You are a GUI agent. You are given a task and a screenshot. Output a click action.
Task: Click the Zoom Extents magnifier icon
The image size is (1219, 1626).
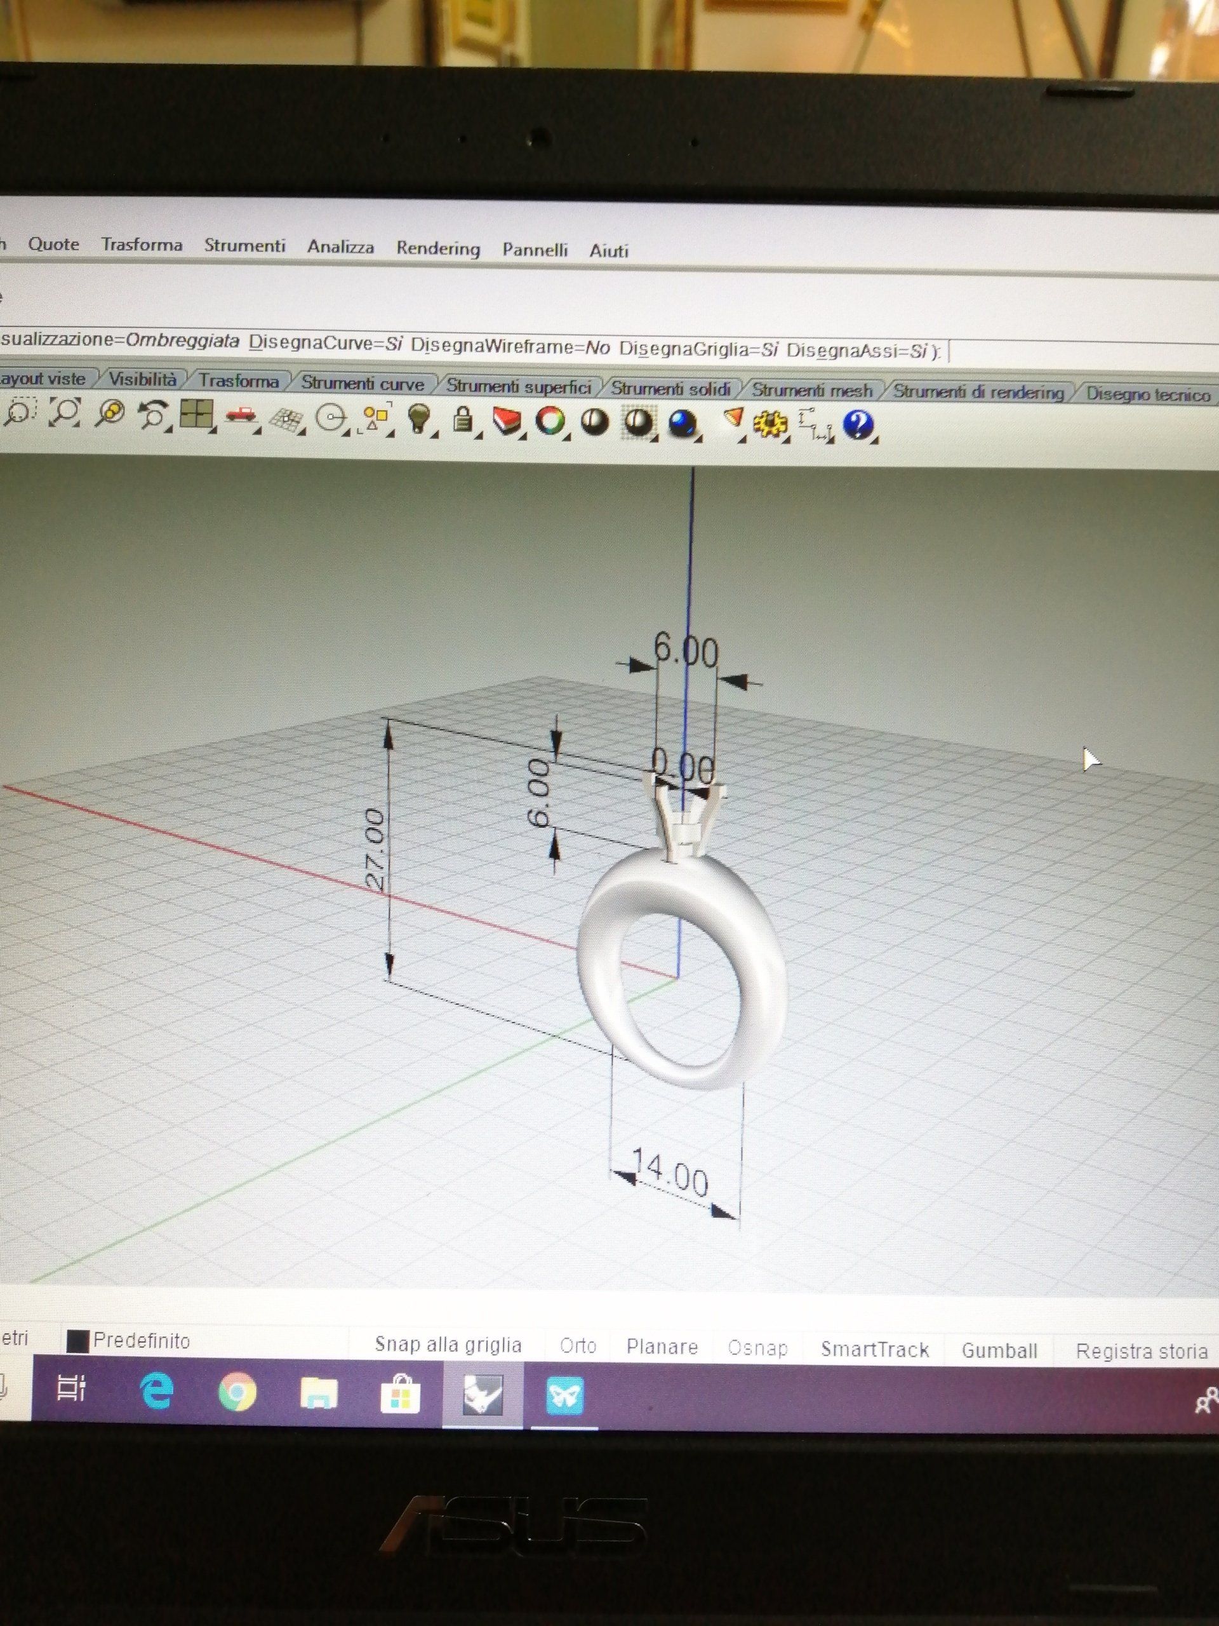tap(65, 413)
